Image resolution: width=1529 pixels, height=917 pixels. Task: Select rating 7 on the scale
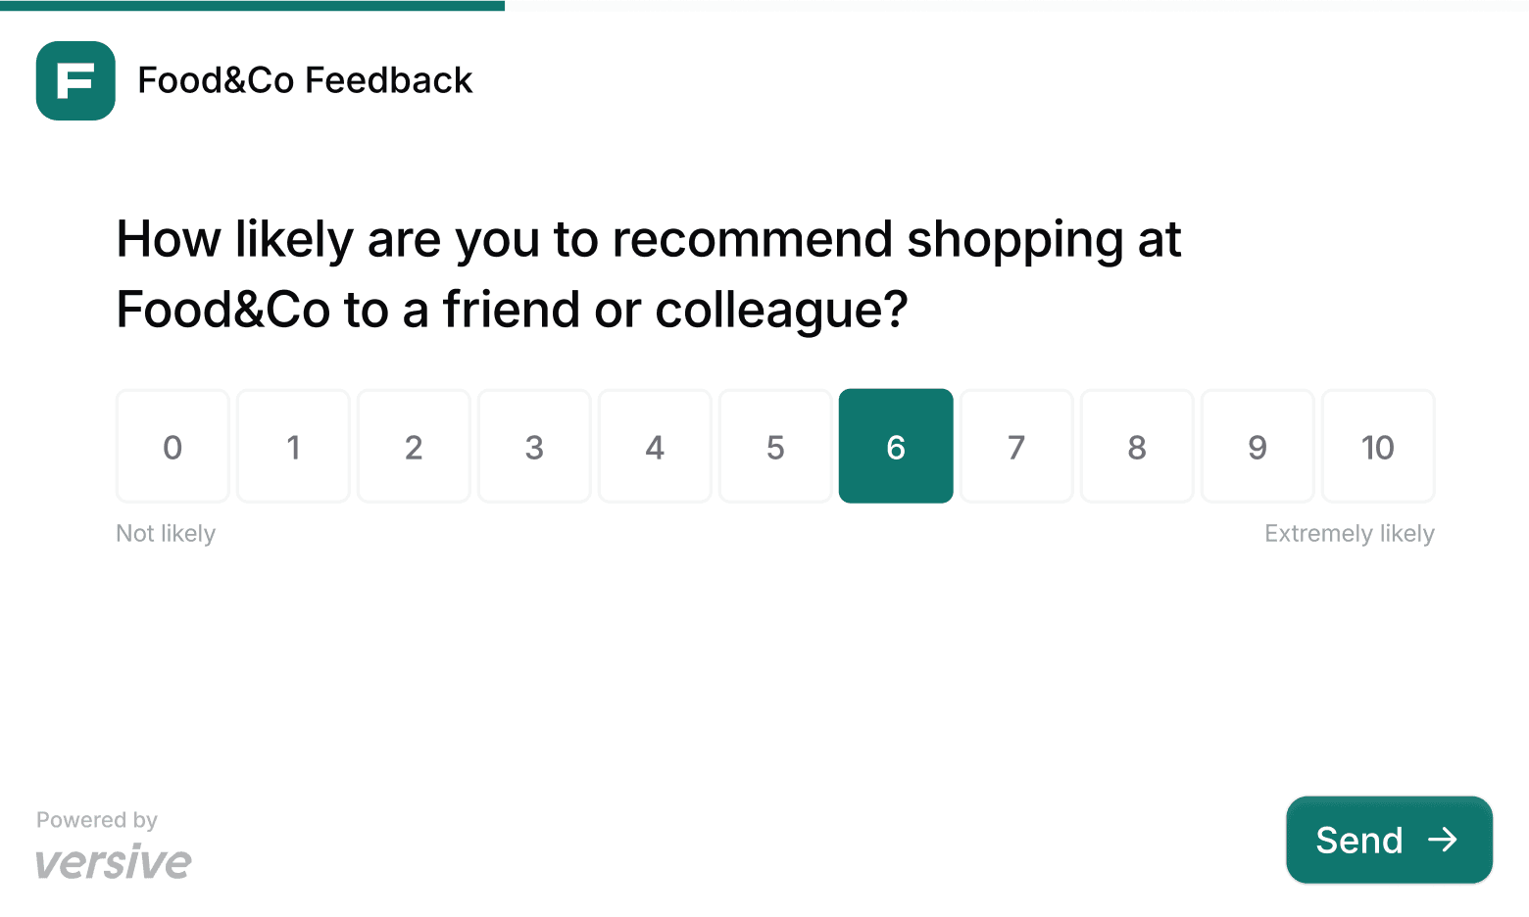coord(1016,447)
